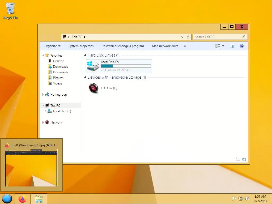Viewport: 272px width, 204px height.
Task: Collapse the Favorites tree node
Action: click(43, 55)
